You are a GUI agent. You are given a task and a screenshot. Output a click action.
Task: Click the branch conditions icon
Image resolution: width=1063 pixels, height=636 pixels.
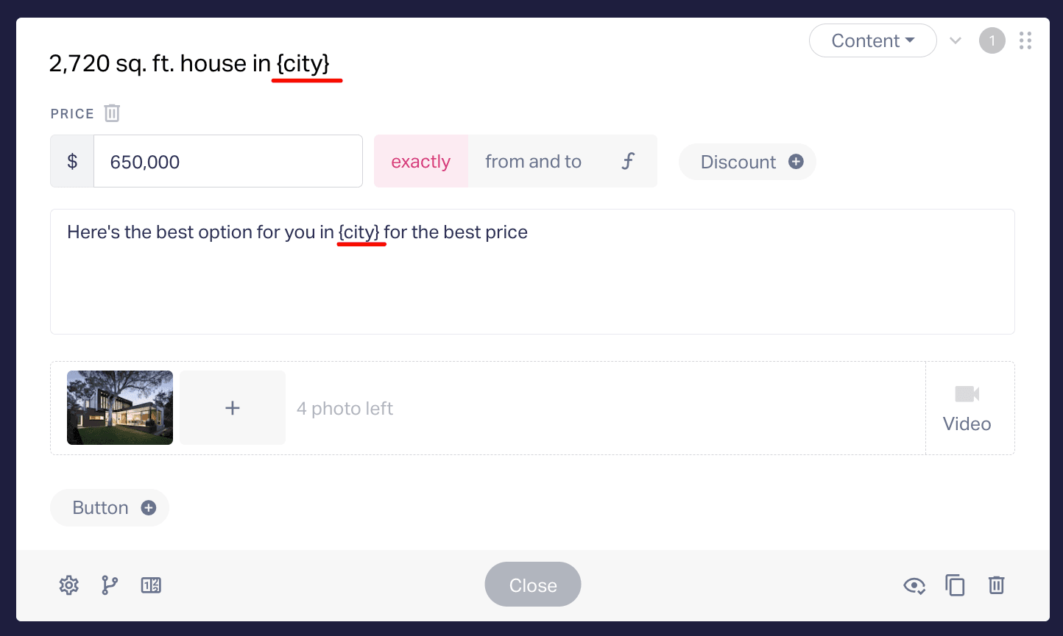click(x=110, y=585)
